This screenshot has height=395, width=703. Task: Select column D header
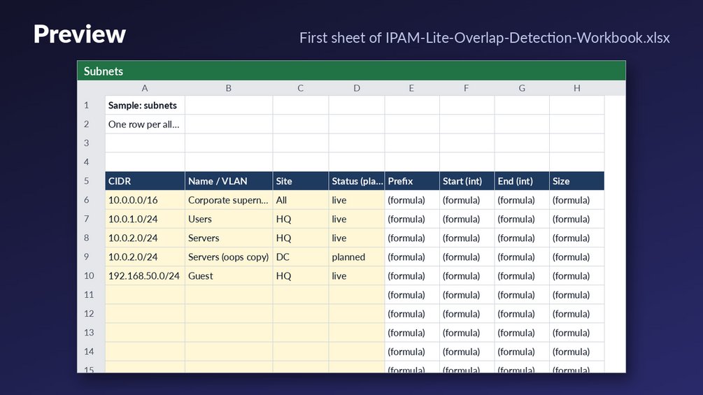[x=357, y=88]
